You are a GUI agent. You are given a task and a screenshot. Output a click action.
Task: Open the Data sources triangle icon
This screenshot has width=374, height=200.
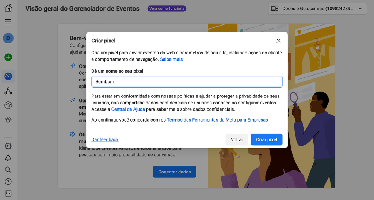(x=8, y=91)
